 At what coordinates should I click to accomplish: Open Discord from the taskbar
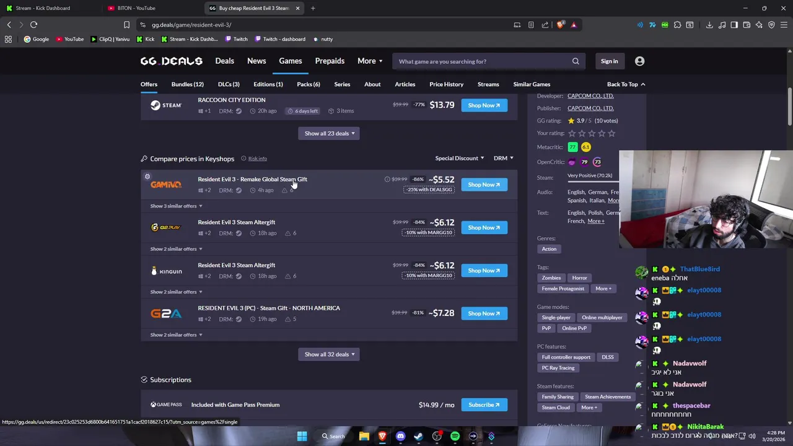[400, 436]
